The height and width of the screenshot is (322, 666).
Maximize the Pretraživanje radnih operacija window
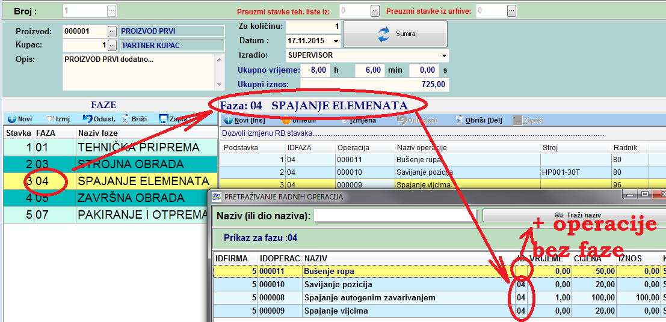645,194
